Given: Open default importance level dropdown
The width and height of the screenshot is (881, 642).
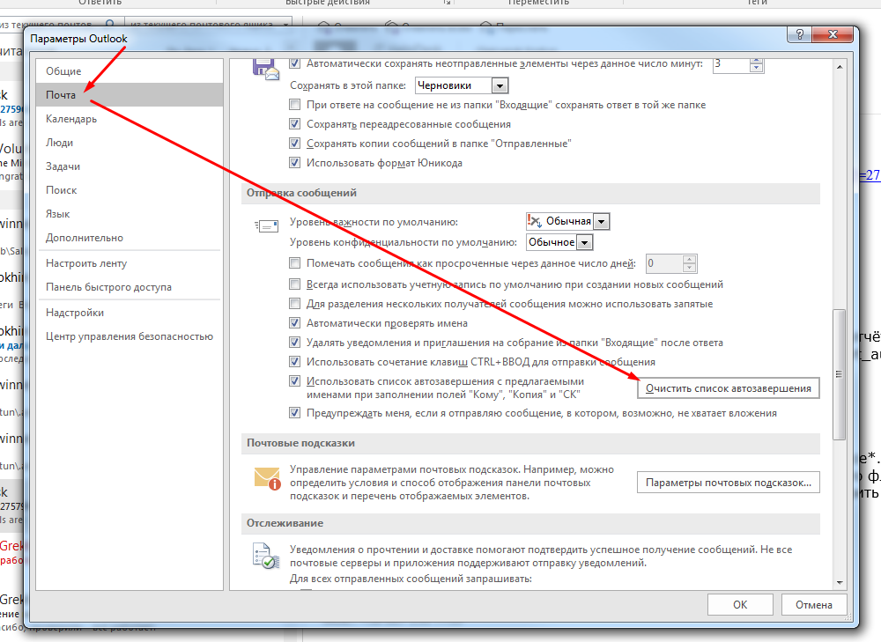Looking at the screenshot, I should [601, 221].
